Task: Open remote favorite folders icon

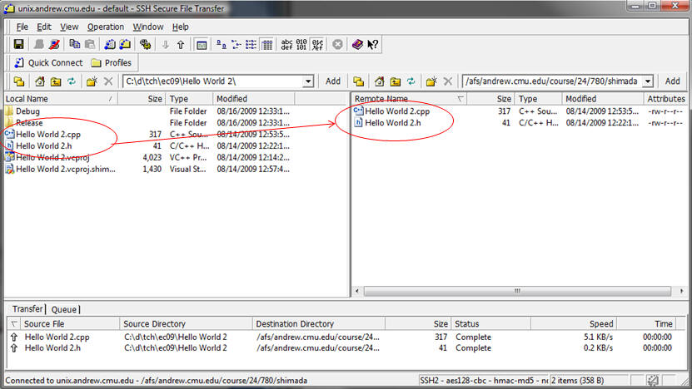Action: (x=358, y=81)
